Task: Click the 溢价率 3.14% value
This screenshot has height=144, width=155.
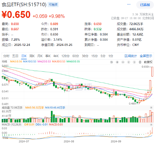Action: 58,40
